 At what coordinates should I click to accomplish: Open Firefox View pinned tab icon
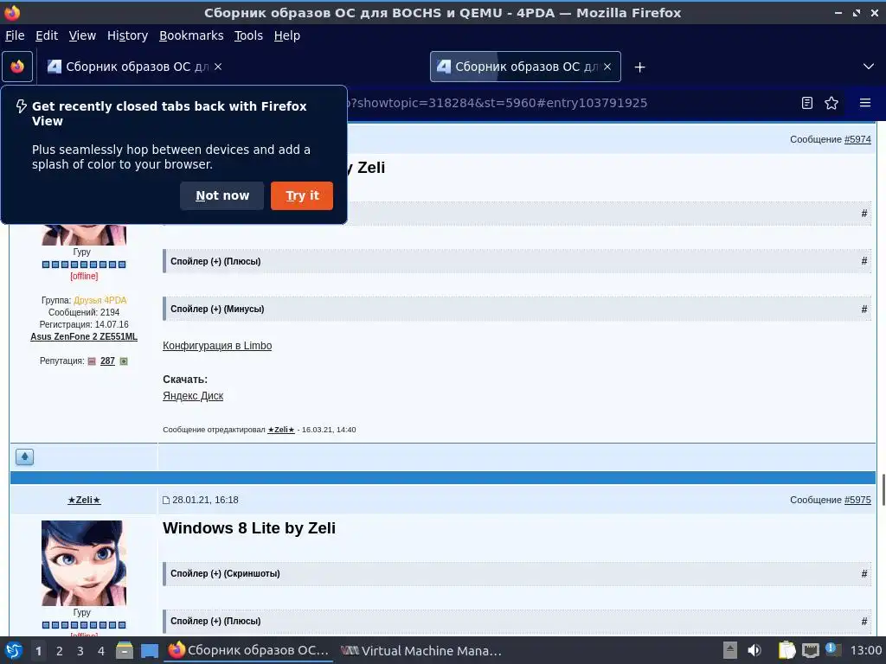(17, 67)
